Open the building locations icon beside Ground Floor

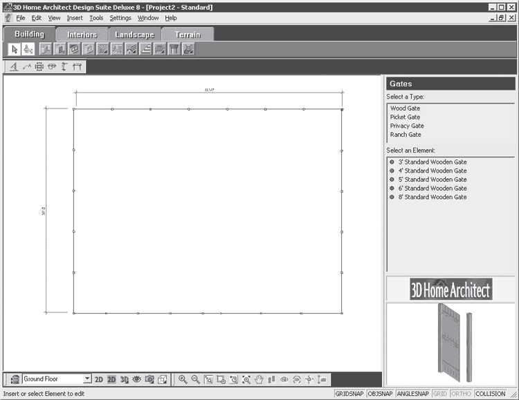click(15, 379)
